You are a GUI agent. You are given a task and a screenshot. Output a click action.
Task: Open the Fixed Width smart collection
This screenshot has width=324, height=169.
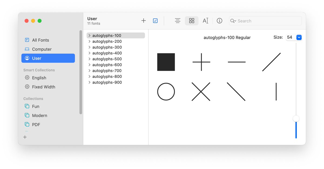pos(48,87)
